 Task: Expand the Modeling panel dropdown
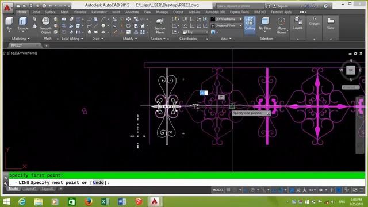click(x=21, y=39)
